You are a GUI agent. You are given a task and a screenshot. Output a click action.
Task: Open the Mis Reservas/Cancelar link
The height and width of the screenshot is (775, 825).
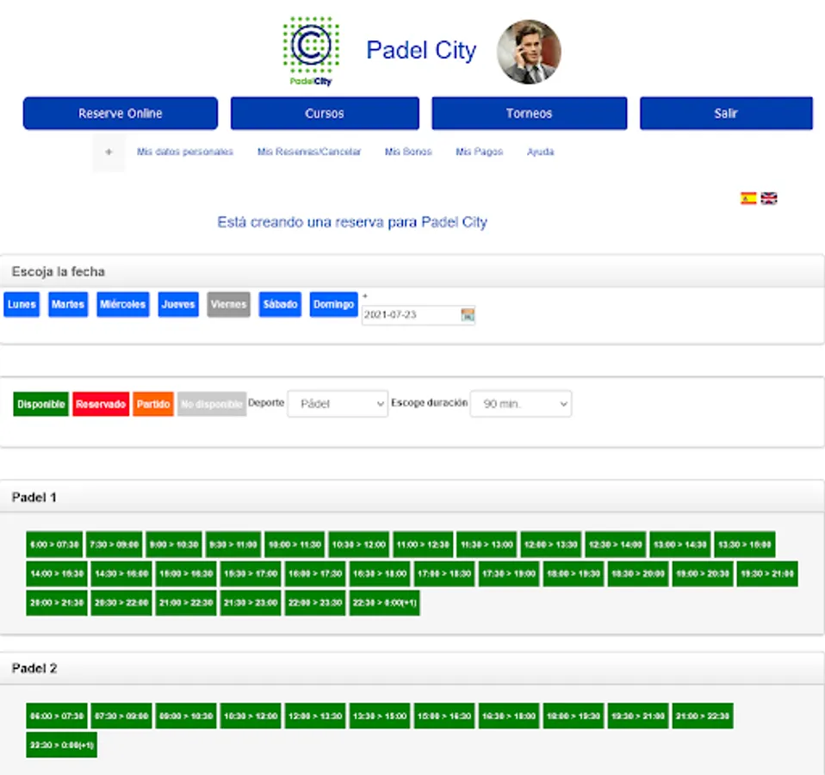(x=309, y=152)
